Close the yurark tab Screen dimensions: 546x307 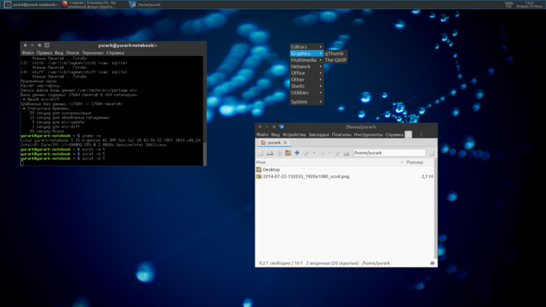pyautogui.click(x=286, y=143)
